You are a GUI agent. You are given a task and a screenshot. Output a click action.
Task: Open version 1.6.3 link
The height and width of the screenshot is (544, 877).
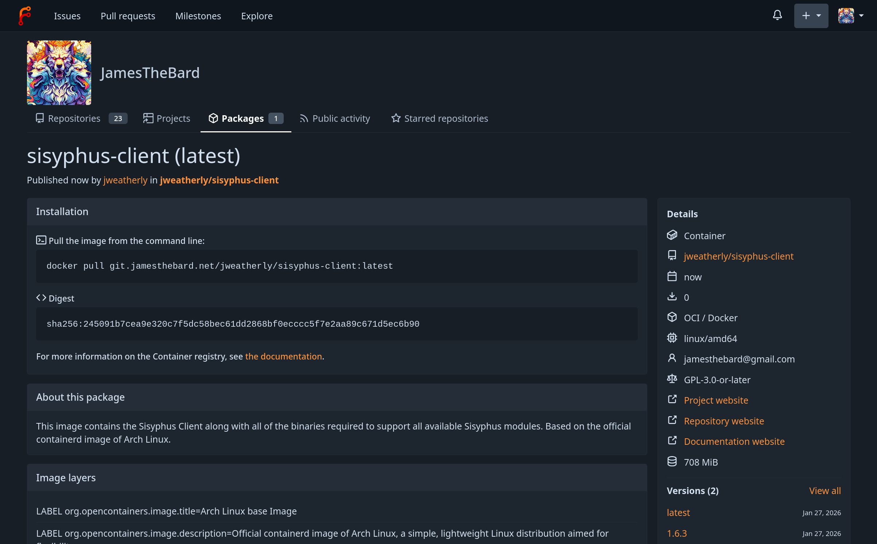tap(676, 533)
